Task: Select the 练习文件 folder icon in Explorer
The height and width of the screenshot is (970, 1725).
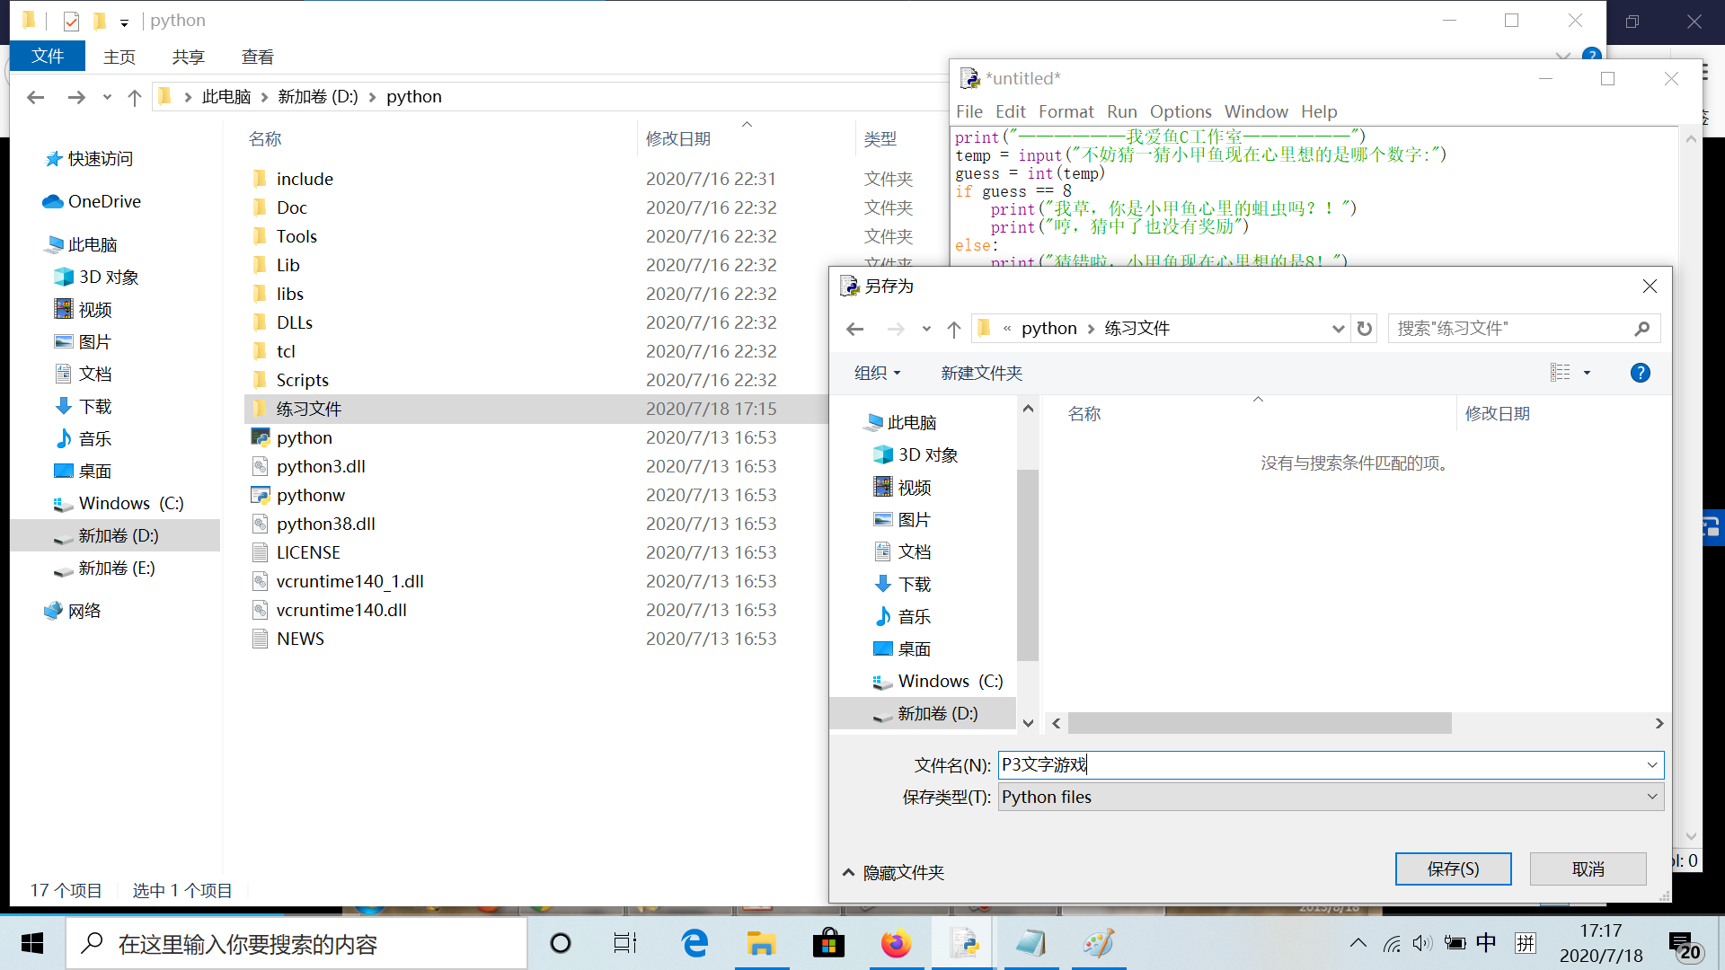Action: pyautogui.click(x=260, y=409)
